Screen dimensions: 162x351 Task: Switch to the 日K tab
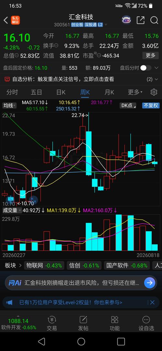[x=61, y=92]
